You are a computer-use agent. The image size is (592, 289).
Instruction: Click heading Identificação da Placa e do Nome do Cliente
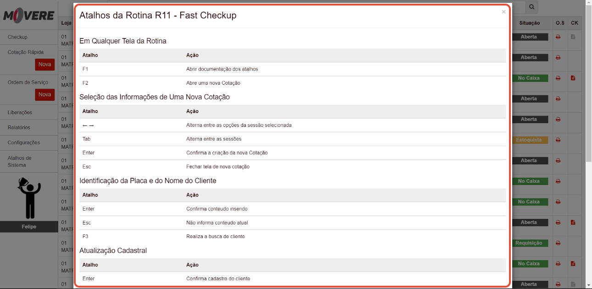148,180
